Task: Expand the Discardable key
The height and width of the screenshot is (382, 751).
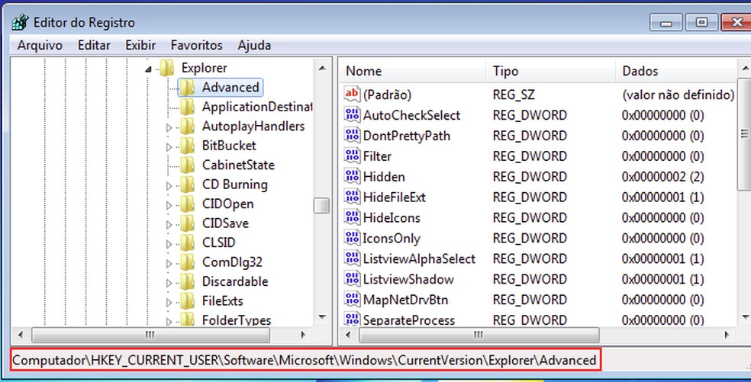Action: [x=169, y=283]
